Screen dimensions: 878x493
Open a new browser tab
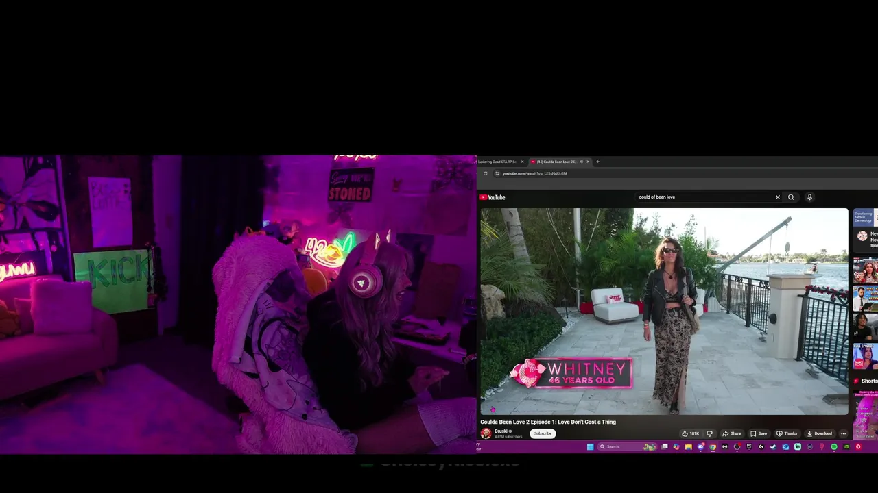[x=597, y=162]
